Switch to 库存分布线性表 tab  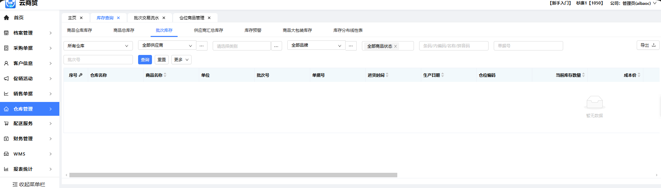tap(348, 30)
